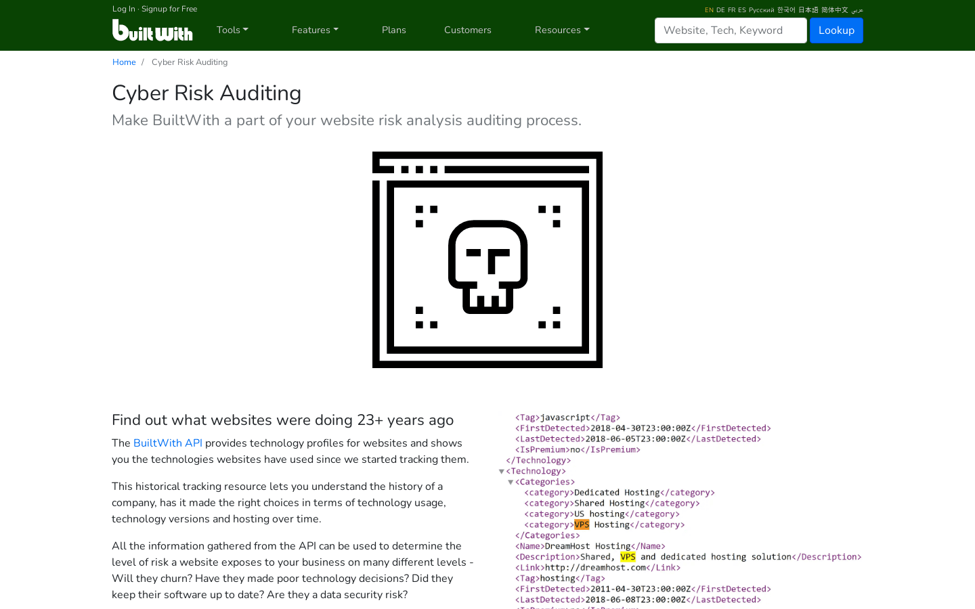Image resolution: width=975 pixels, height=609 pixels.
Task: Click the 'US hosting' category text
Action: click(599, 514)
